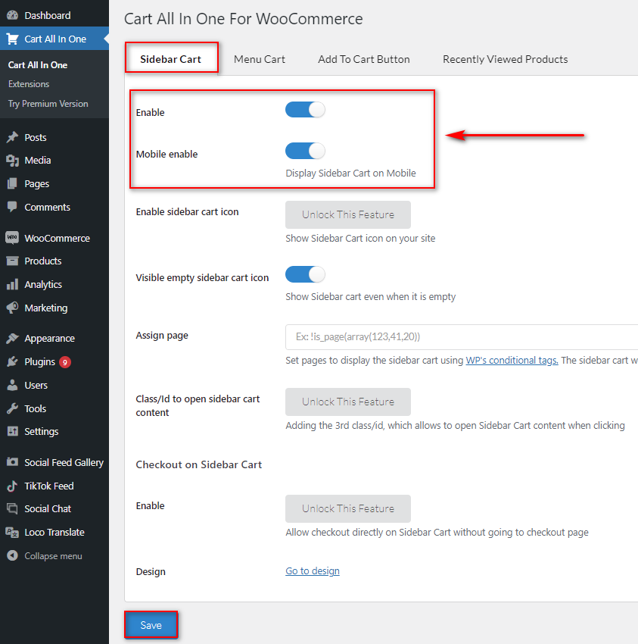Image resolution: width=638 pixels, height=644 pixels.
Task: Open the Analytics menu label
Action: pyautogui.click(x=43, y=285)
